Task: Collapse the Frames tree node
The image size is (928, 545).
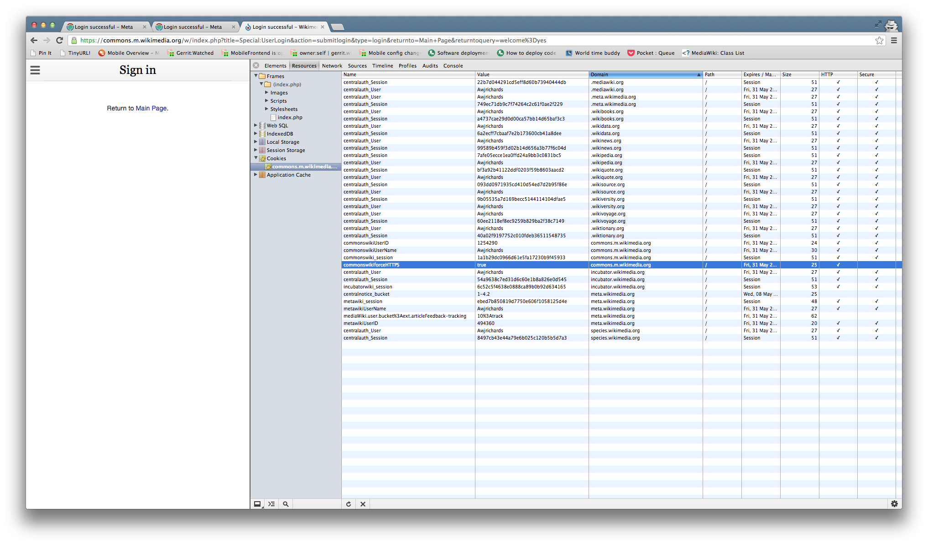Action: click(x=256, y=76)
